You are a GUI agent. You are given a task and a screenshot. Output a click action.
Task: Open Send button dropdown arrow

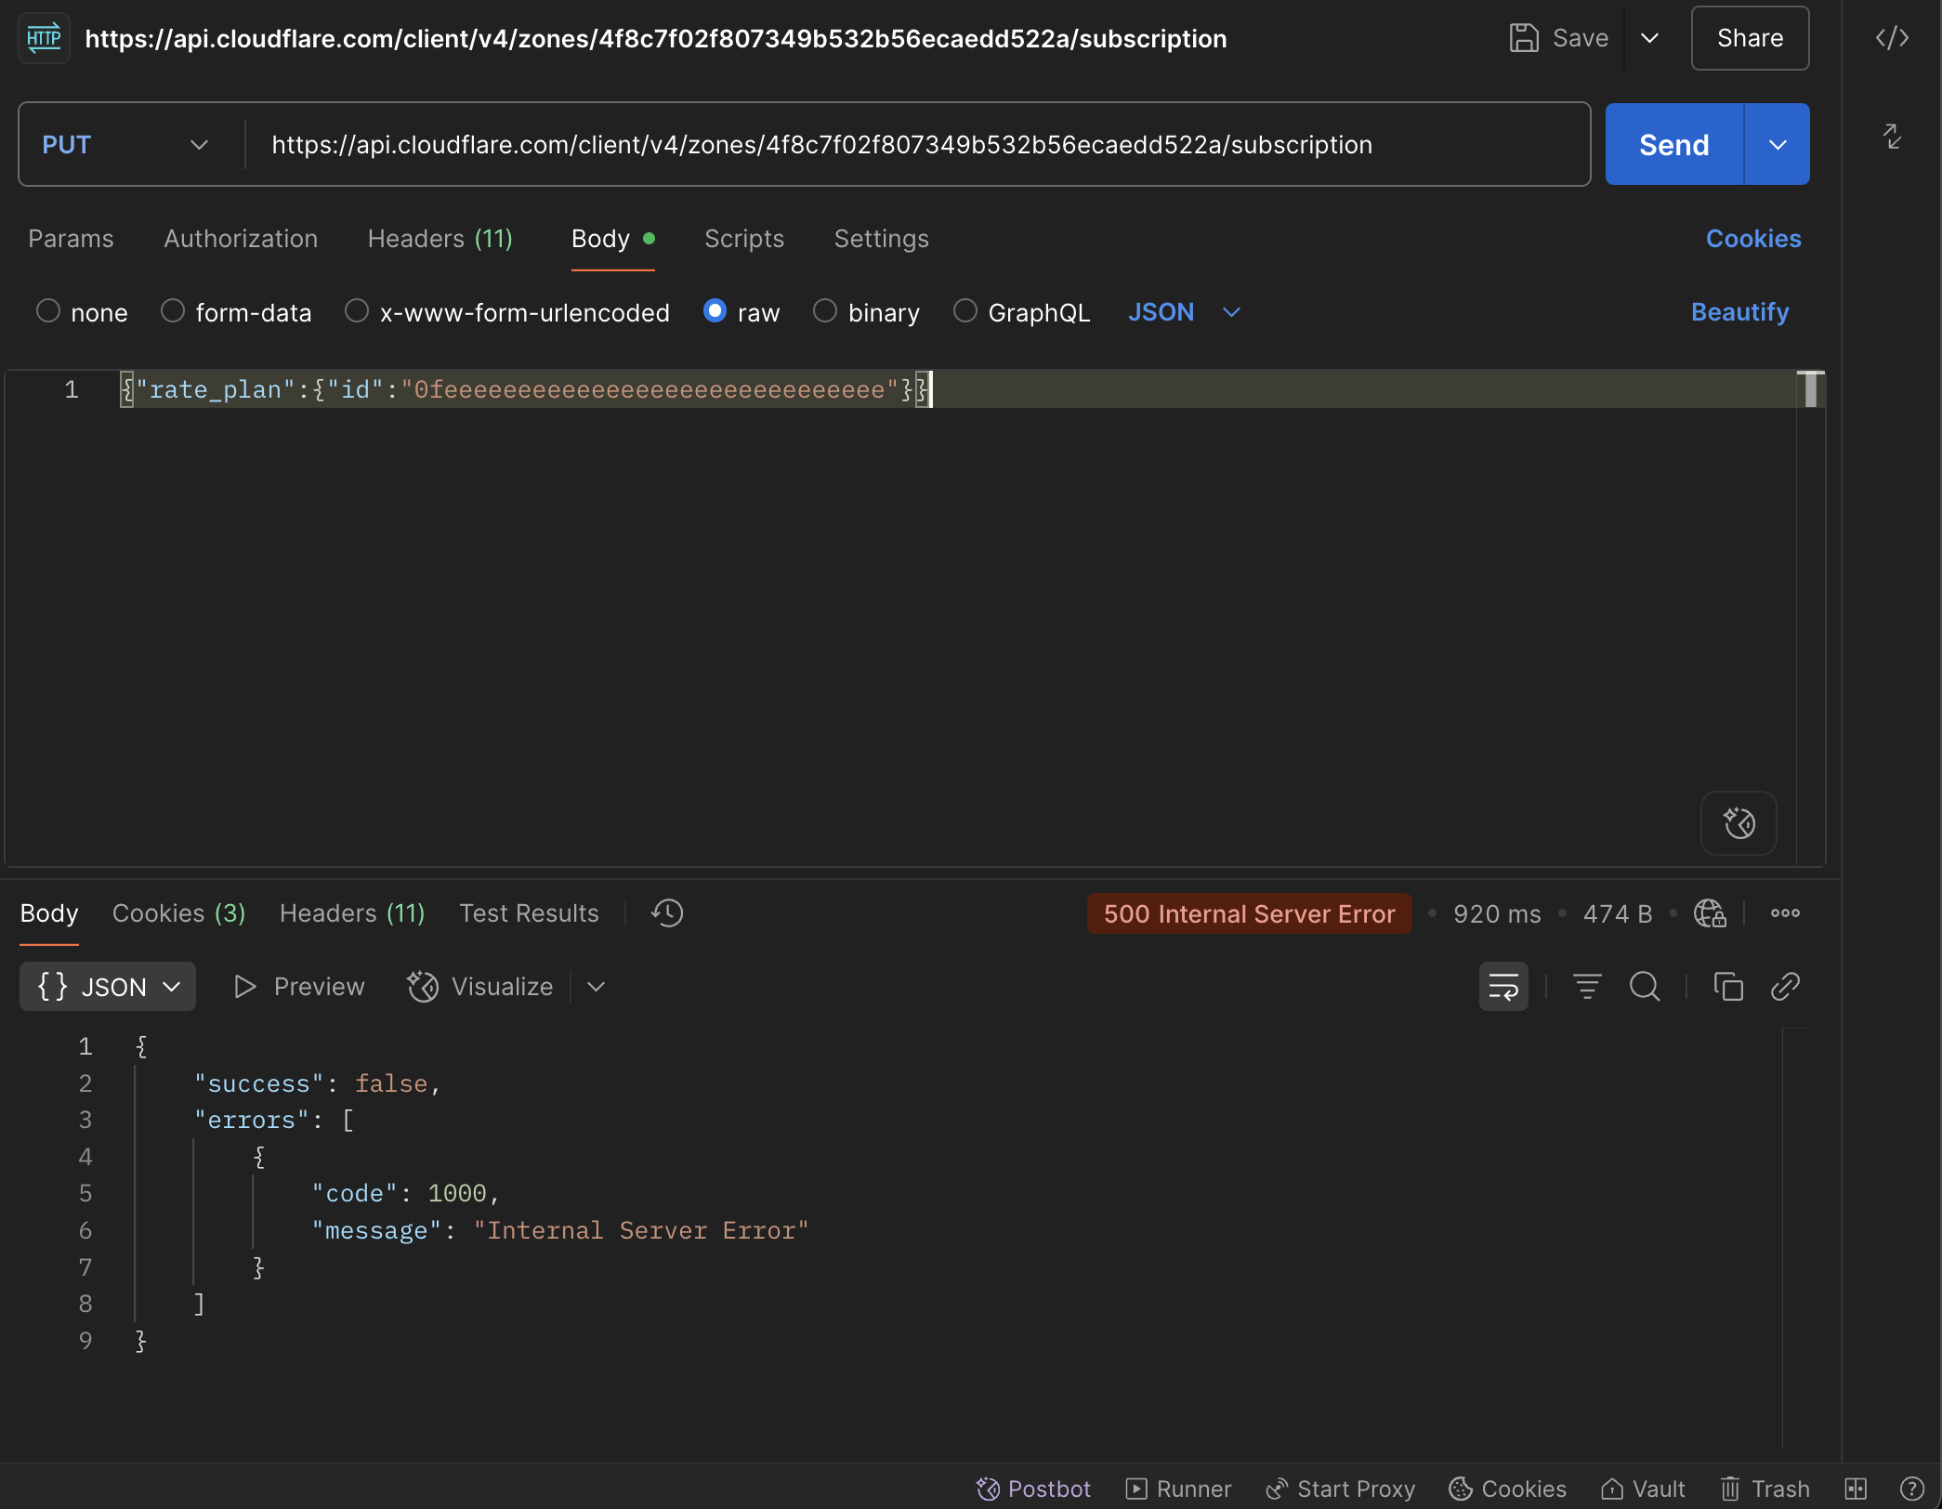[x=1777, y=145]
